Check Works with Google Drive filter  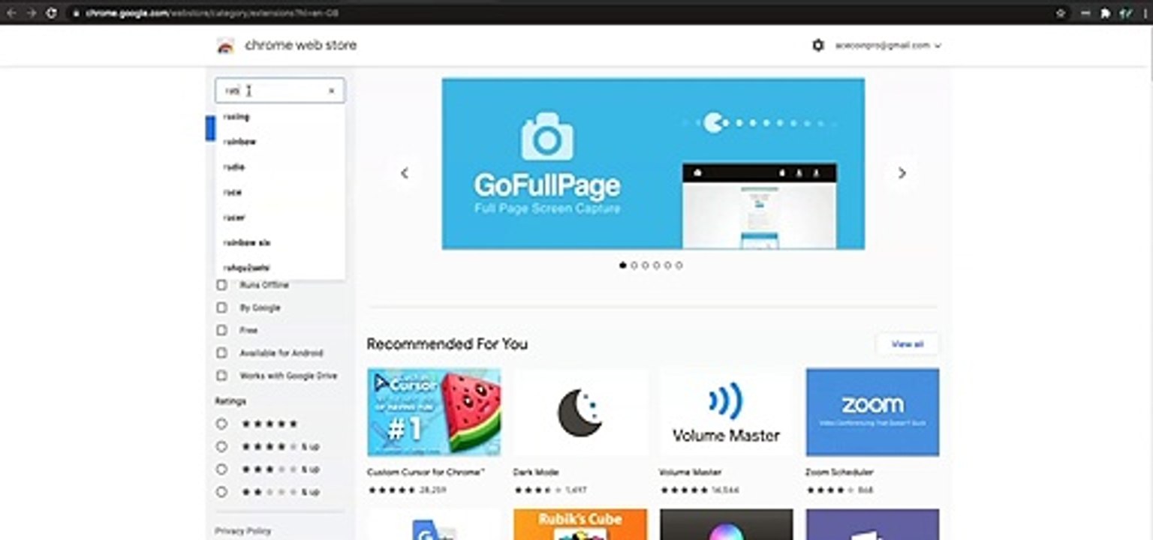pyautogui.click(x=221, y=375)
